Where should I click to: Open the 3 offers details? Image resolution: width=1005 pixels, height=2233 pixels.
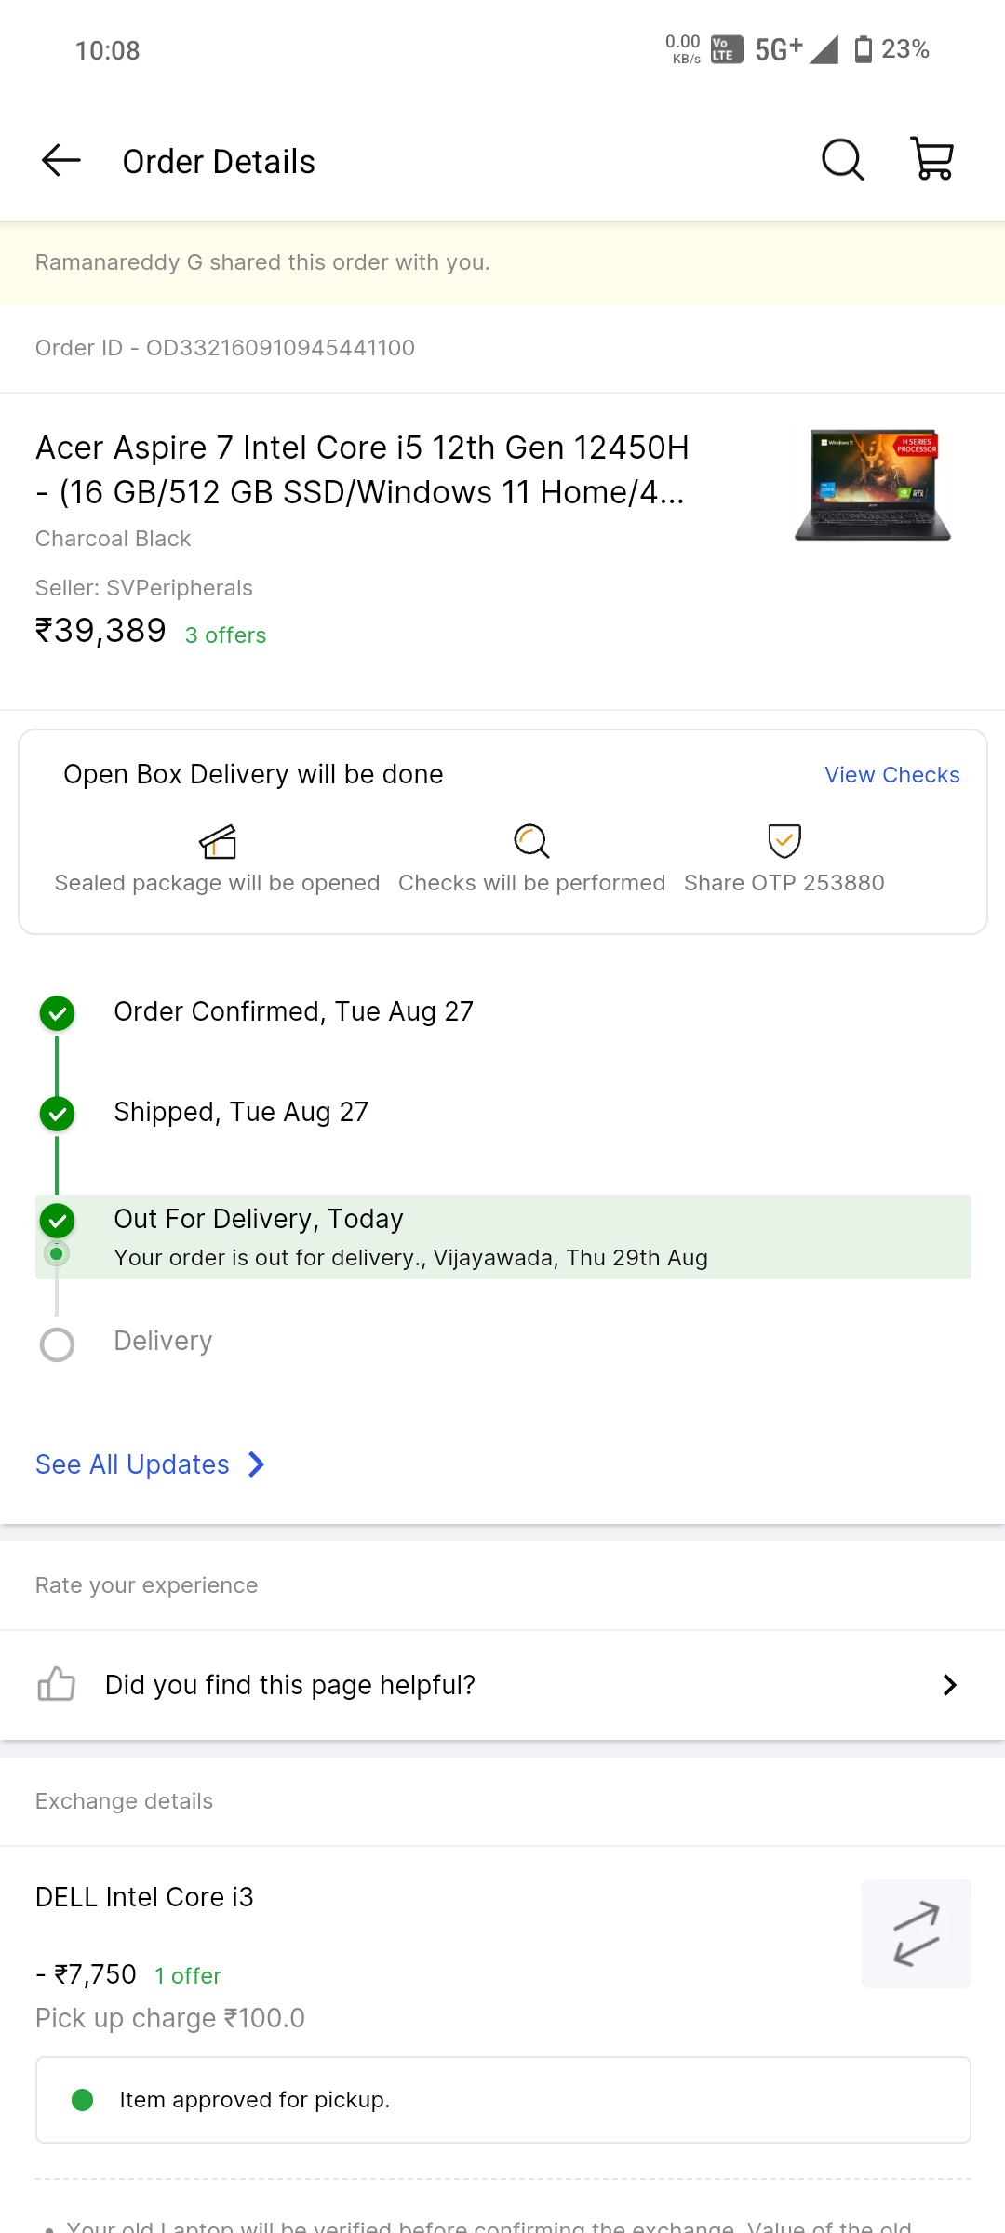pyautogui.click(x=225, y=635)
